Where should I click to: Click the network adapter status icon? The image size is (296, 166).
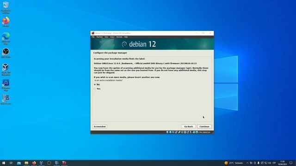point(176,132)
